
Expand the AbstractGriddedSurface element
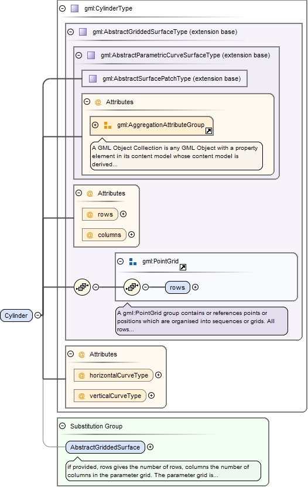150,447
